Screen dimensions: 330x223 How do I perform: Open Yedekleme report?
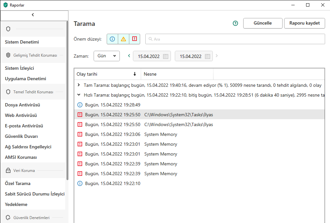click(x=16, y=204)
